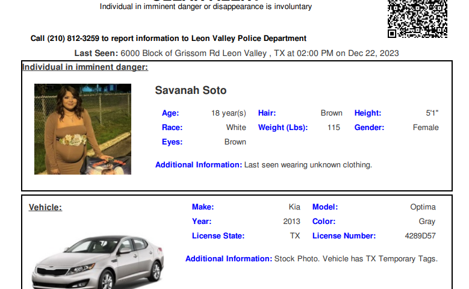Click the license number 4289D57
This screenshot has height=289, width=469.
click(x=420, y=236)
